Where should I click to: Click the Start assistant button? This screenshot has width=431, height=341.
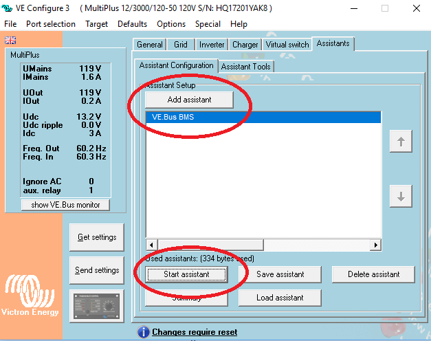(187, 274)
